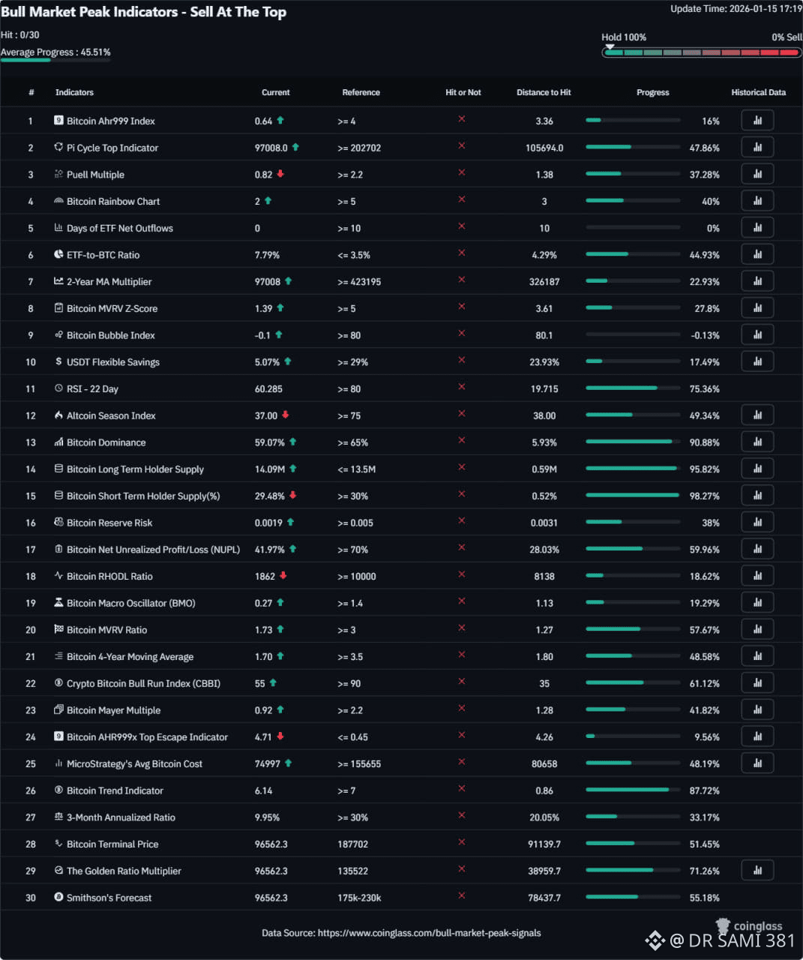Open historical data chart for 2-Year MA Multiplier
This screenshot has width=803, height=960.
pos(757,281)
